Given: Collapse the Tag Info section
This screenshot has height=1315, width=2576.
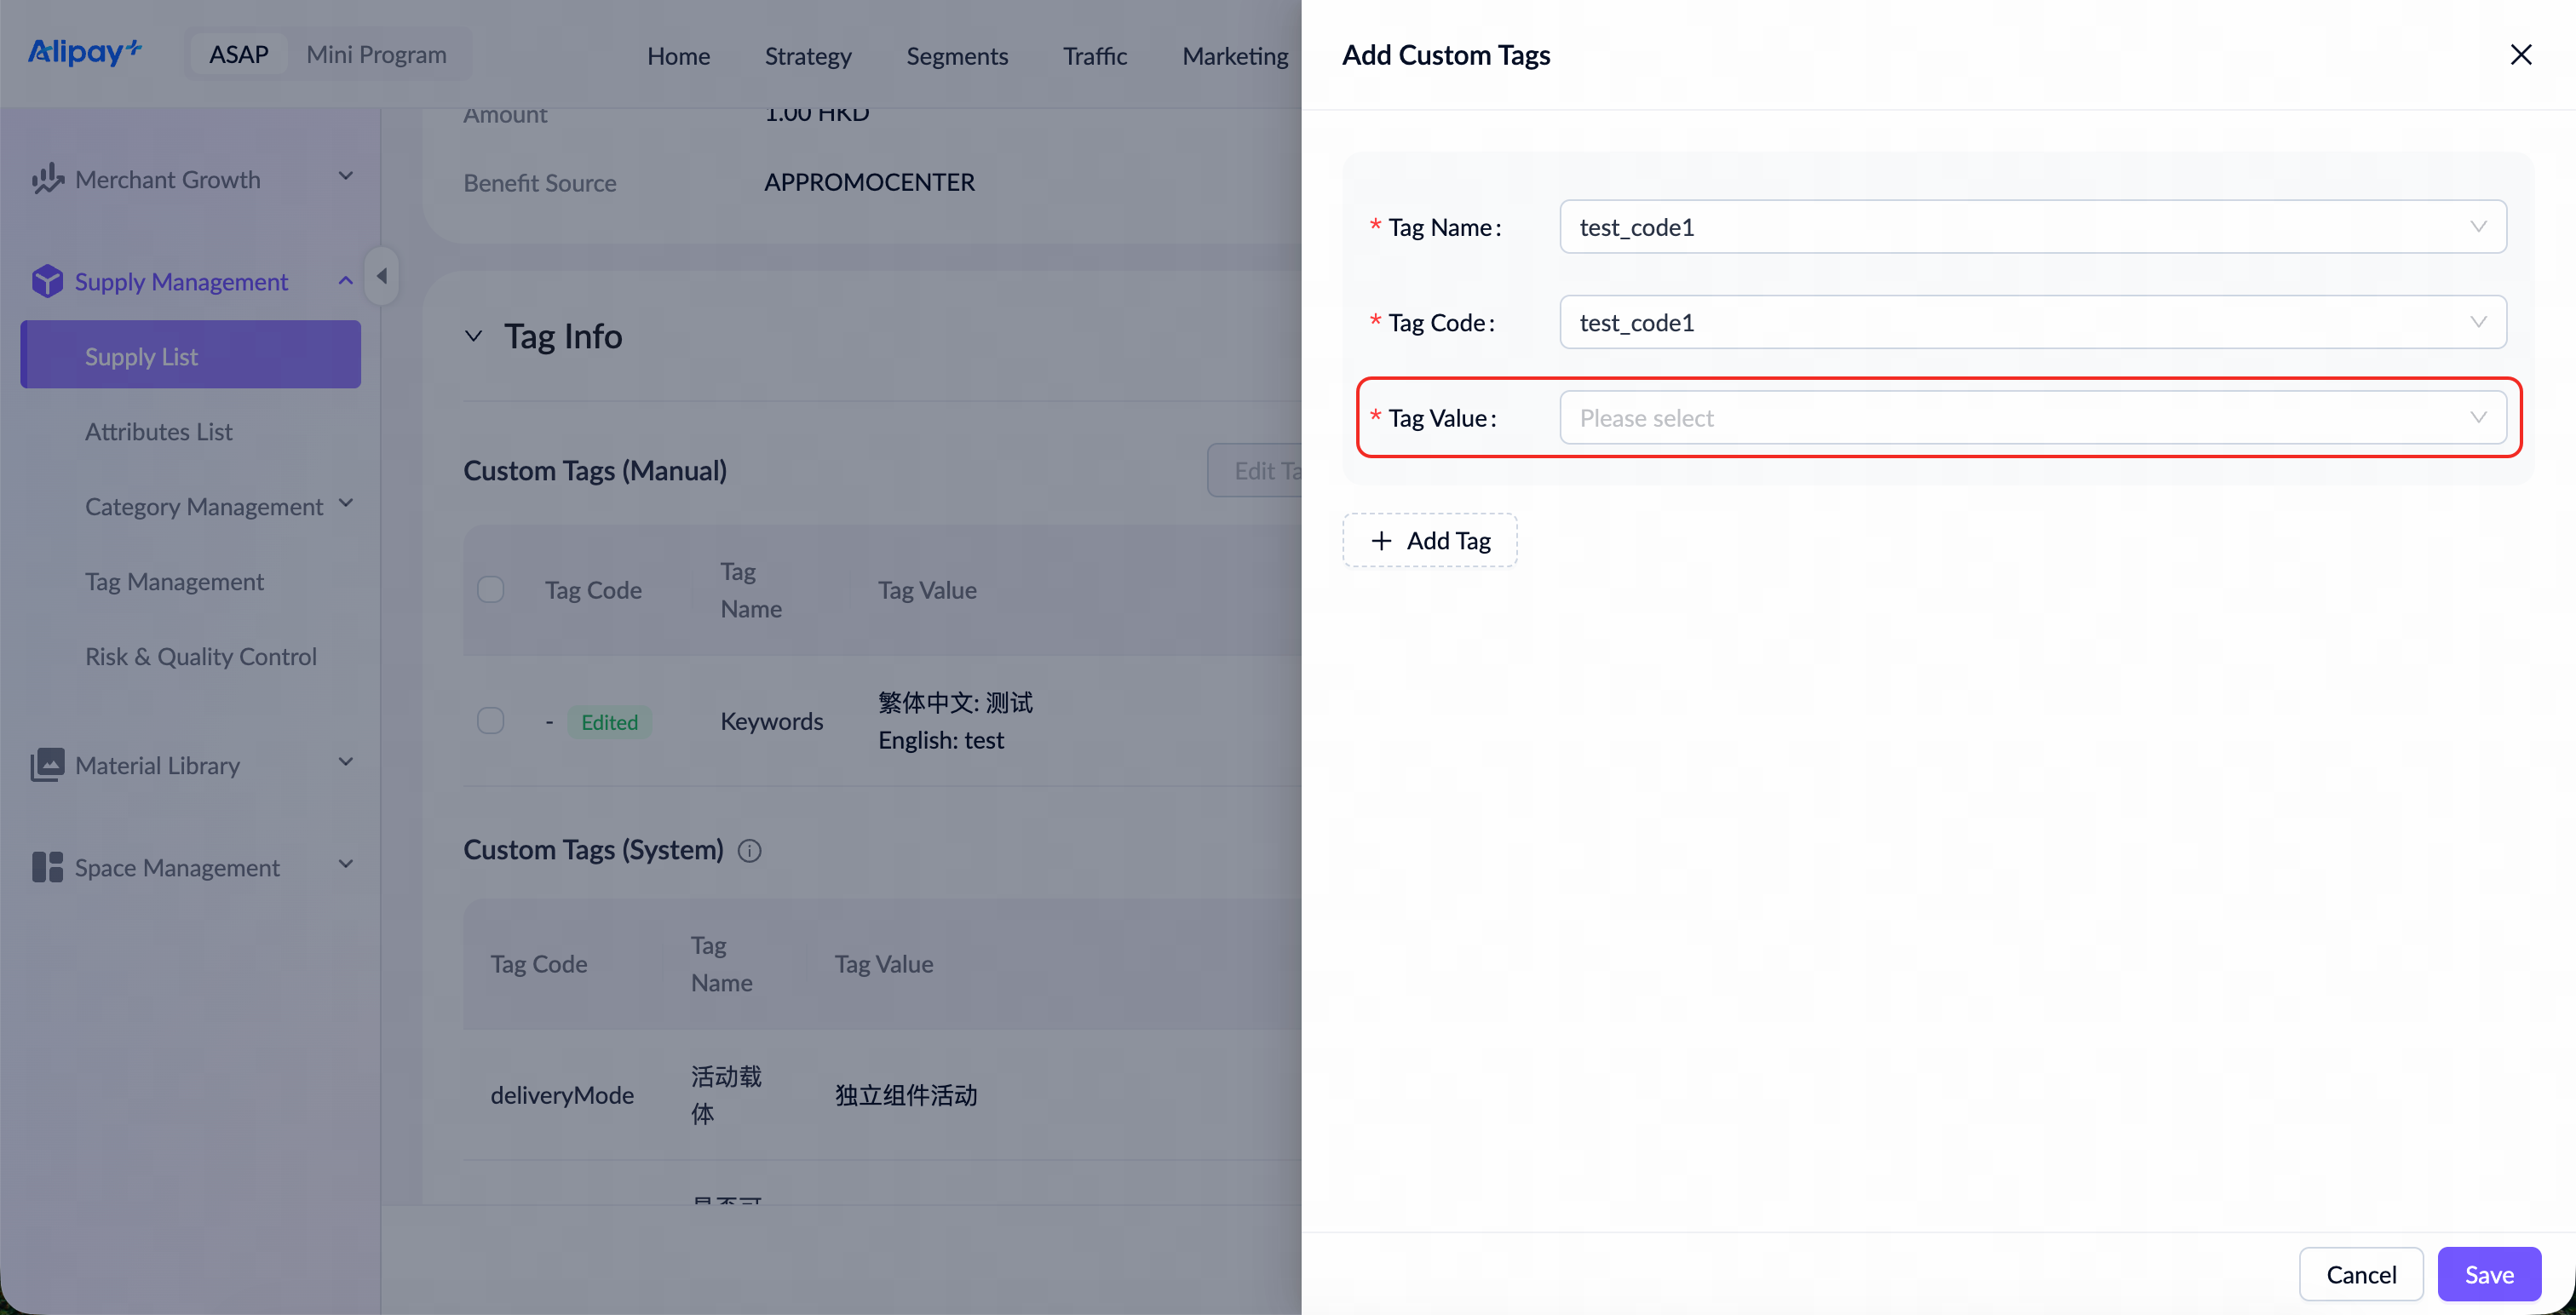Looking at the screenshot, I should [474, 336].
